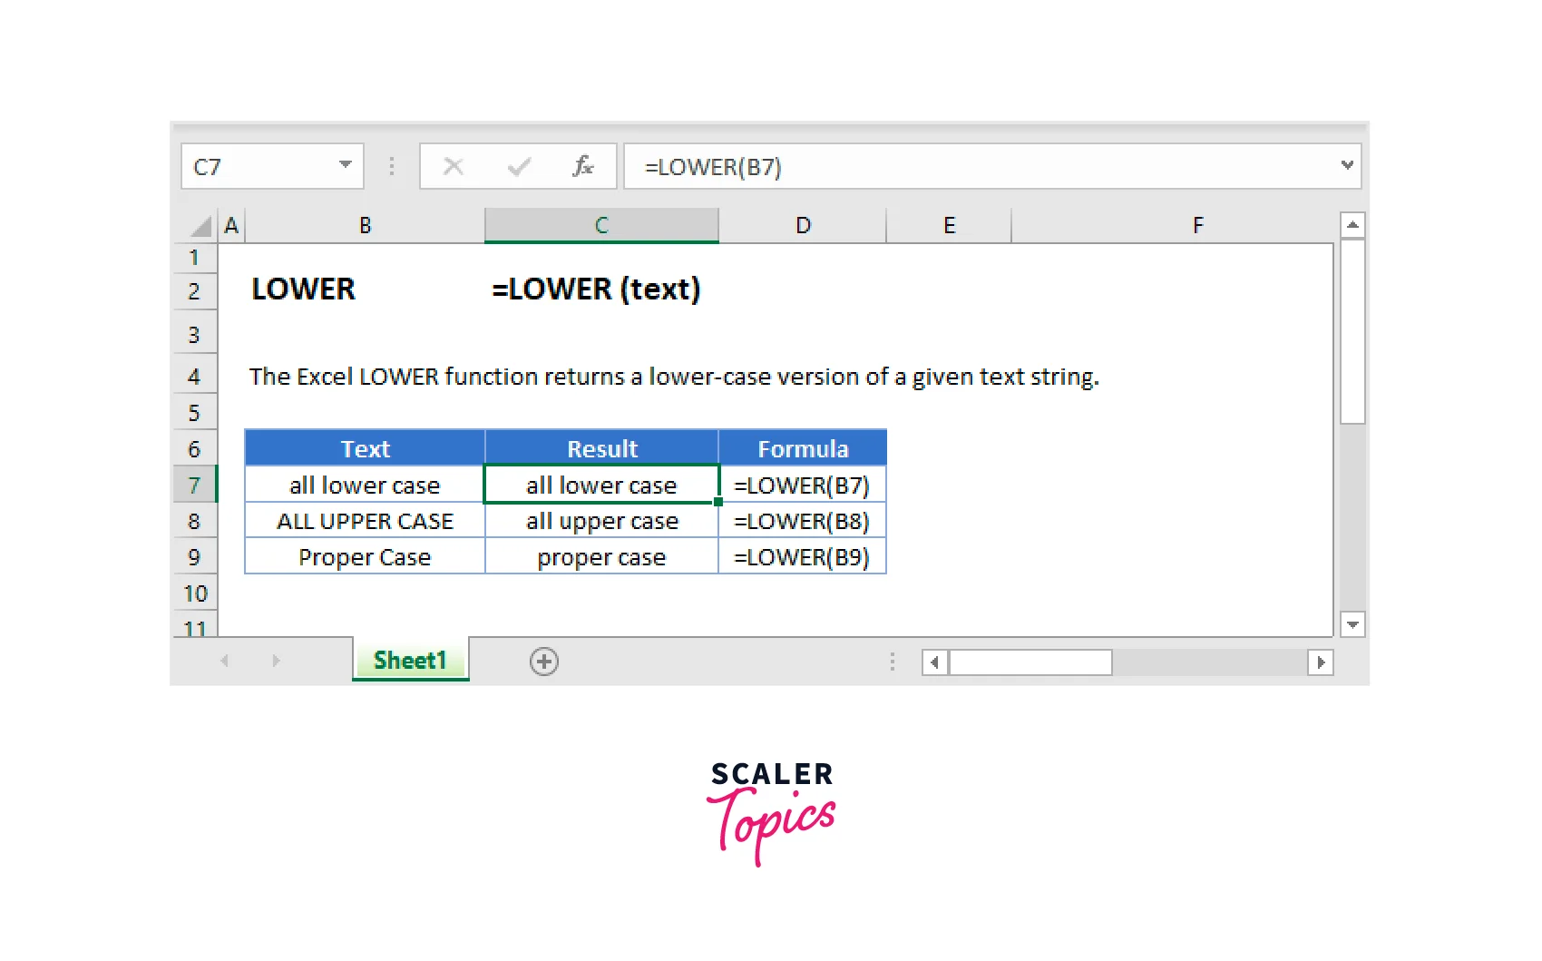Click the Cancel X formula icon
The image size is (1542, 961).
tap(454, 167)
